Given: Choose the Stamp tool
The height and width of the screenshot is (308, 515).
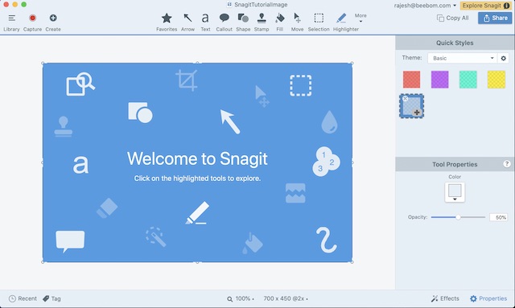Looking at the screenshot, I should pyautogui.click(x=262, y=22).
